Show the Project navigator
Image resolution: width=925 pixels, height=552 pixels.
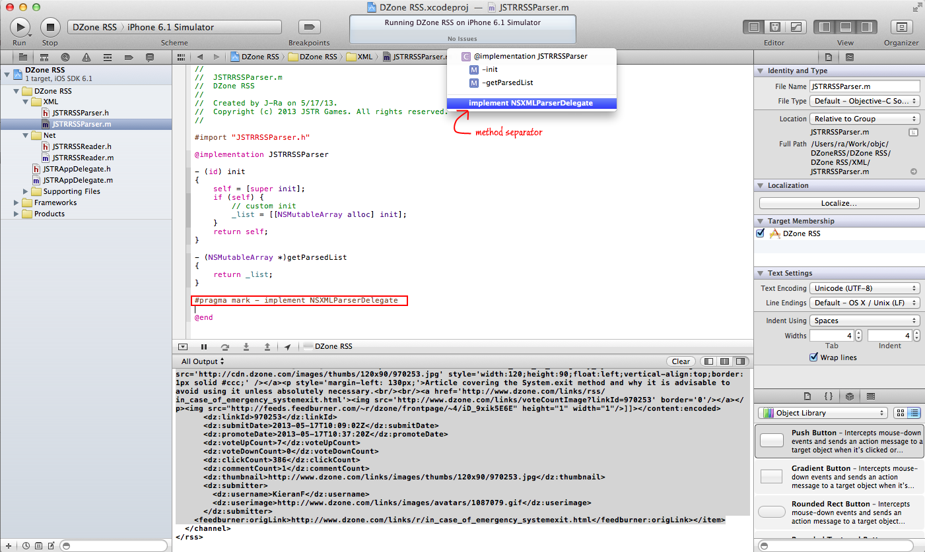(x=23, y=57)
